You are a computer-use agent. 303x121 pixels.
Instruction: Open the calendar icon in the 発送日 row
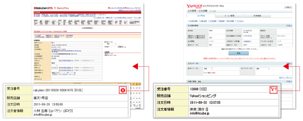pyautogui.click(x=59, y=68)
